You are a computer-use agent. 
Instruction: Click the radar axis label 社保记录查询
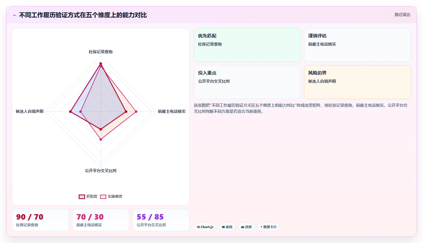101,52
